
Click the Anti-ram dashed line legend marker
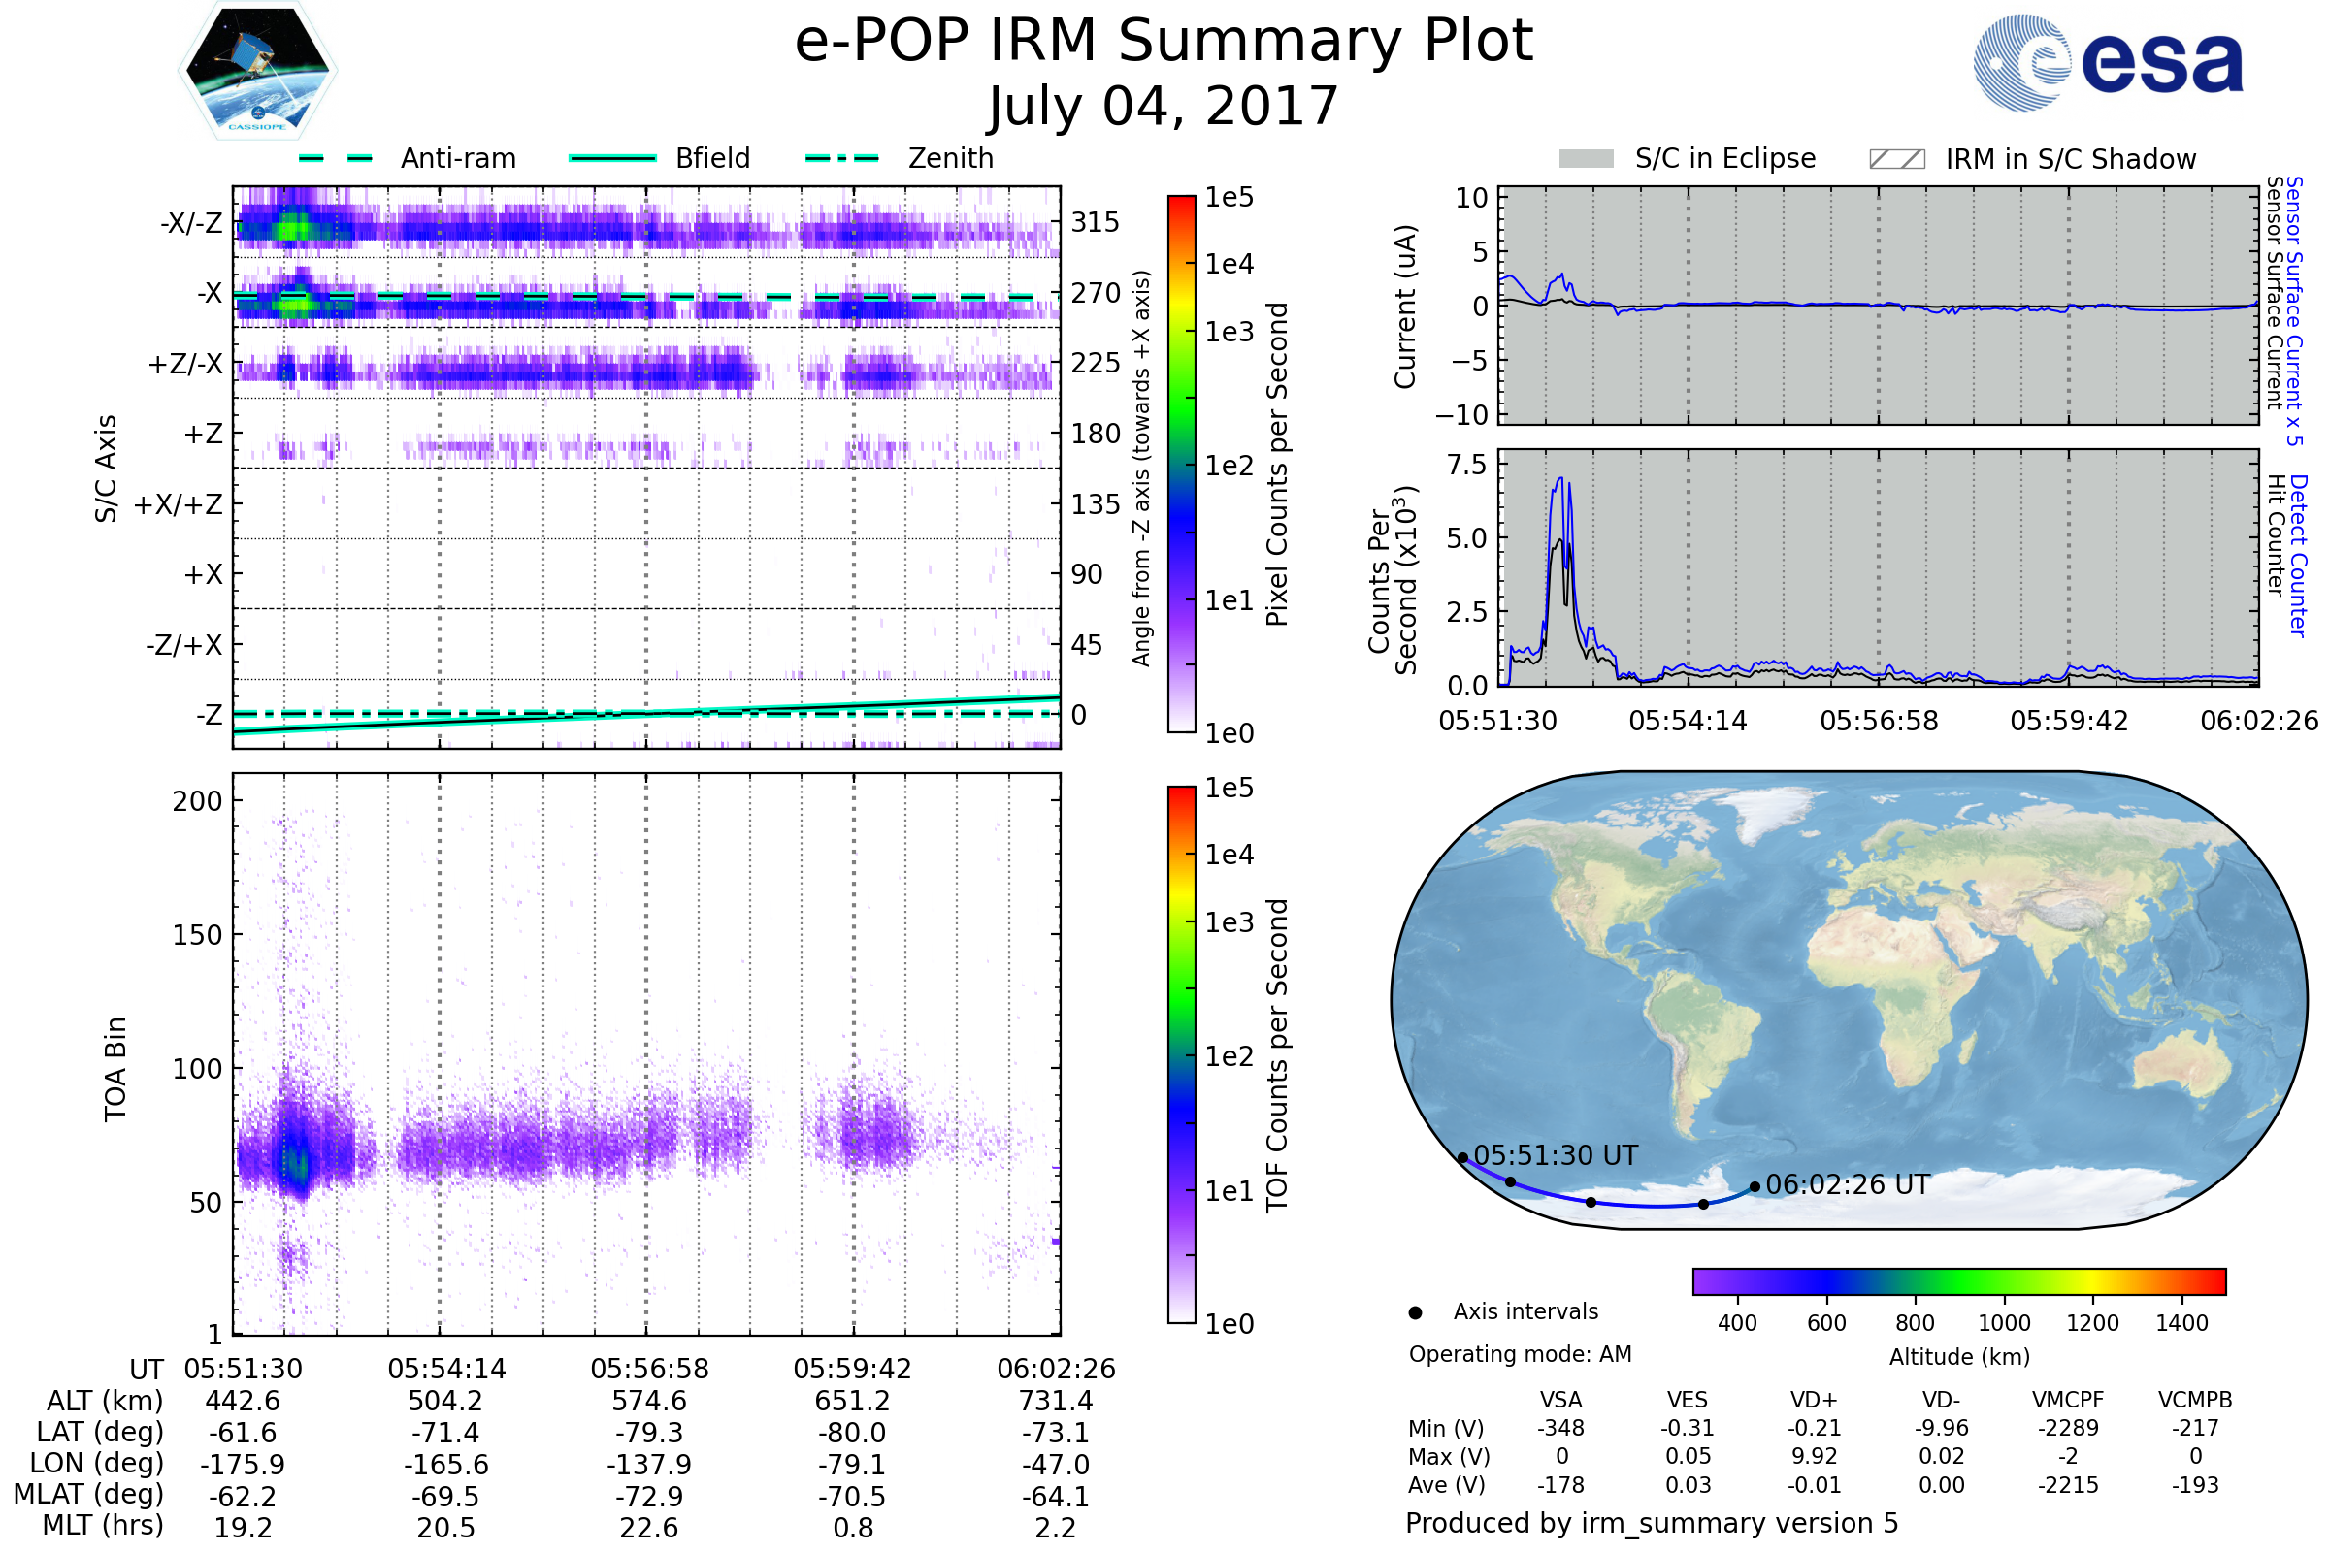coord(336,158)
